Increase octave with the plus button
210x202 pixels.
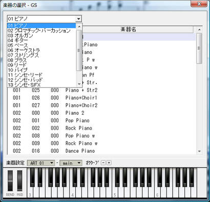109,163
